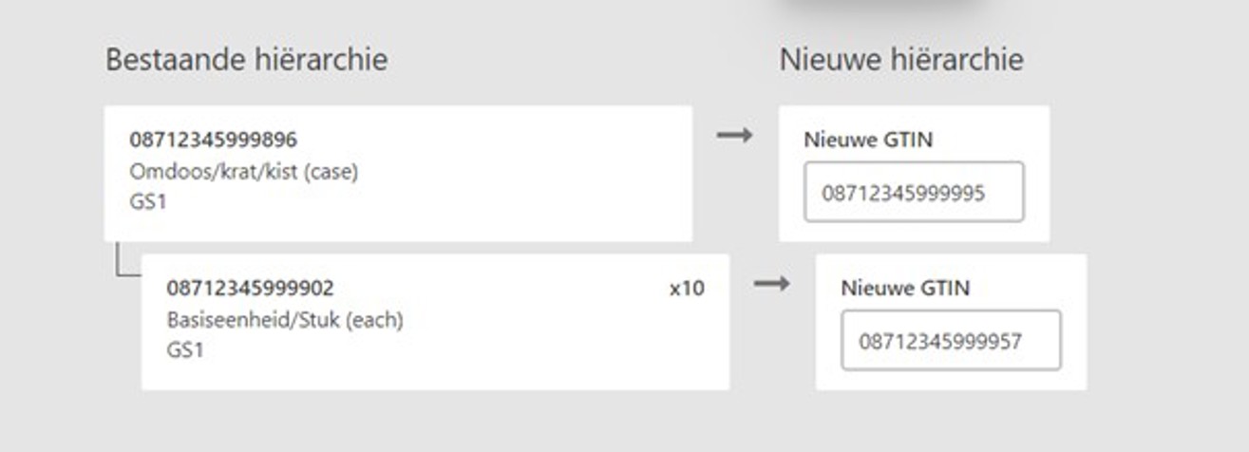This screenshot has width=1249, height=452.
Task: Click the 'Nieuwe GTIN' label above 08712345999957
Action: click(905, 288)
